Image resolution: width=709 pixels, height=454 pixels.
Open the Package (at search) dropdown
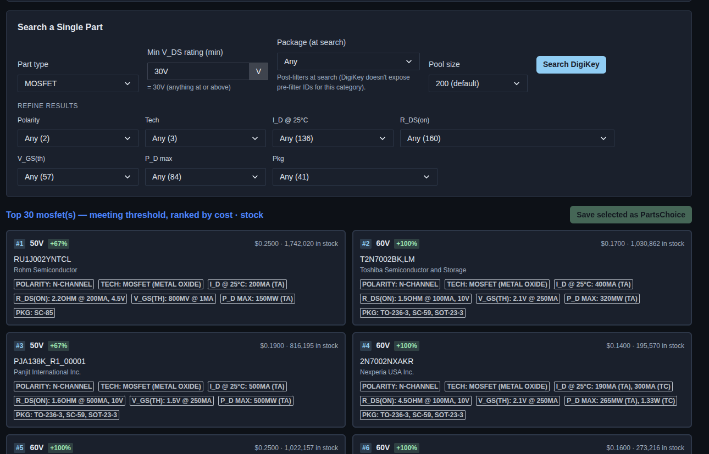pos(348,61)
